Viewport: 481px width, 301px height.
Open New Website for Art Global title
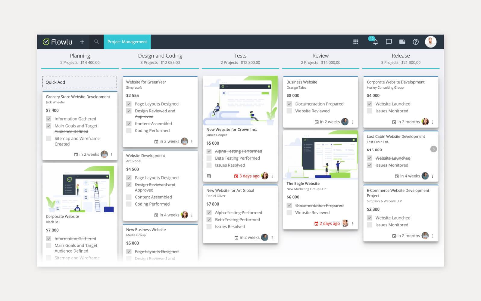pos(230,190)
